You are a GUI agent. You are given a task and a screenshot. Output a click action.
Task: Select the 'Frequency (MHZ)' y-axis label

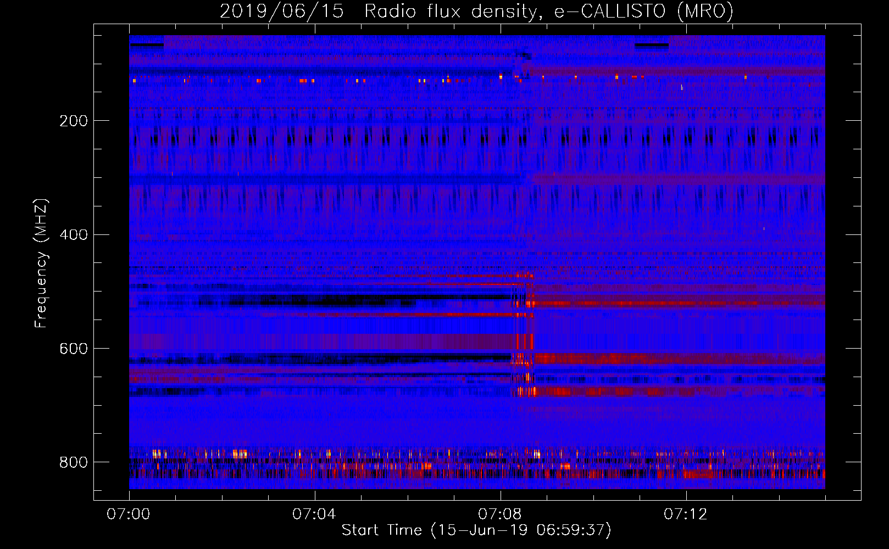tap(41, 264)
